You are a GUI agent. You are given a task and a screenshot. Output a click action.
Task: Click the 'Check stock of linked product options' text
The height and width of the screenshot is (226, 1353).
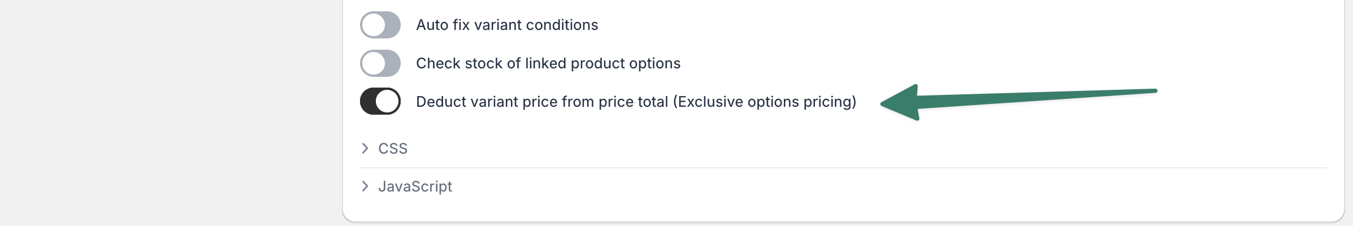pyautogui.click(x=548, y=63)
